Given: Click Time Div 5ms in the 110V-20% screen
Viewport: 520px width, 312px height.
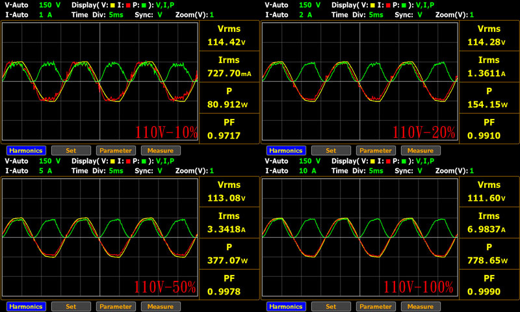Looking at the screenshot, I should [x=376, y=15].
